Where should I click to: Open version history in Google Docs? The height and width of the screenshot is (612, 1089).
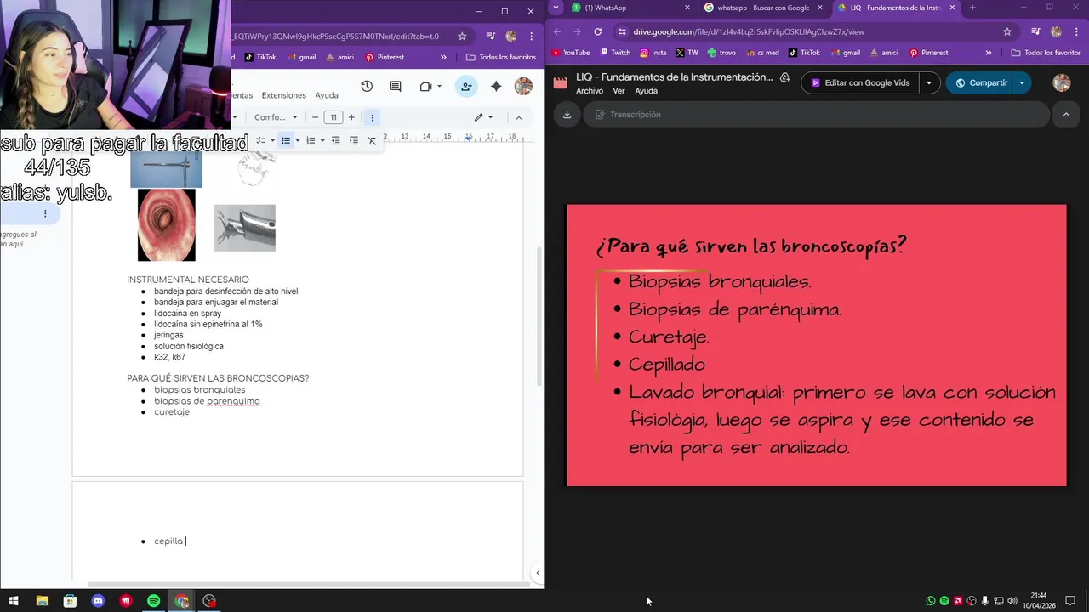click(367, 87)
